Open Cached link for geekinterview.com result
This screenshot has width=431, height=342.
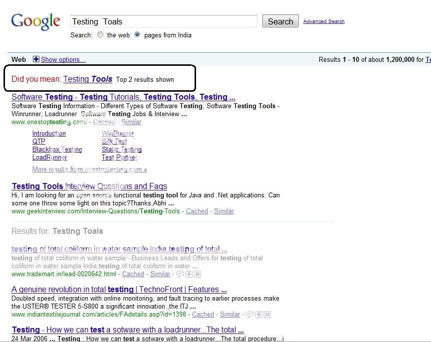click(x=197, y=211)
